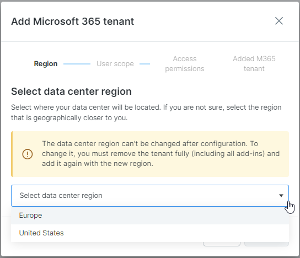Image resolution: width=300 pixels, height=258 pixels.
Task: Close the Add Microsoft 365 tenant dialog
Action: point(278,21)
